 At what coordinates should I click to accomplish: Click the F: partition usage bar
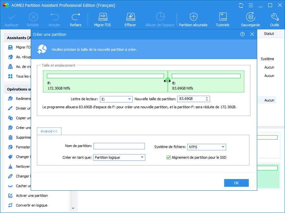105,76
